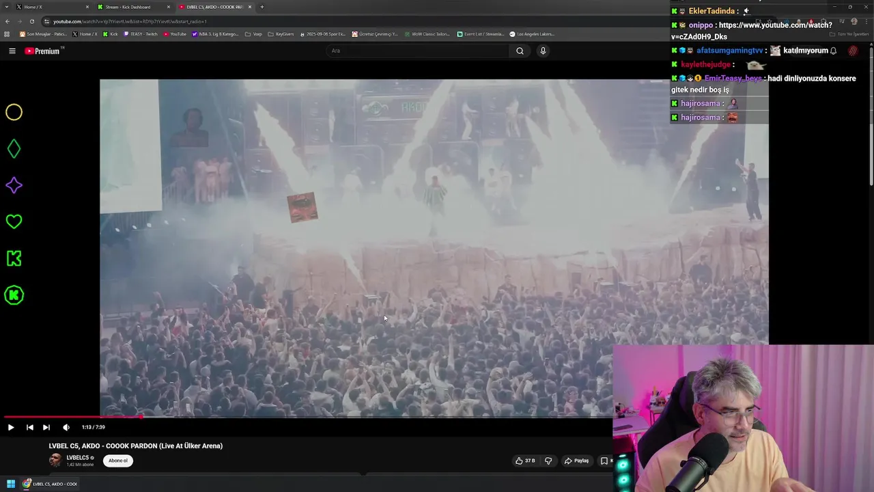Open the Kick bookmark

[x=110, y=33]
